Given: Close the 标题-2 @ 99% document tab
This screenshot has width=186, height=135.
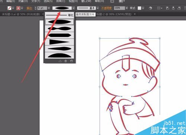Looking at the screenshot, I should pyautogui.click(x=135, y=14).
